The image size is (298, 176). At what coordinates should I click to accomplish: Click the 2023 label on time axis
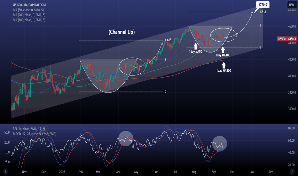click(62, 172)
